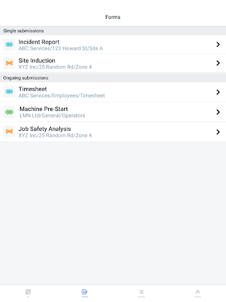Open Machine Pre-Start using its arrow
The image size is (226, 302).
218,112
